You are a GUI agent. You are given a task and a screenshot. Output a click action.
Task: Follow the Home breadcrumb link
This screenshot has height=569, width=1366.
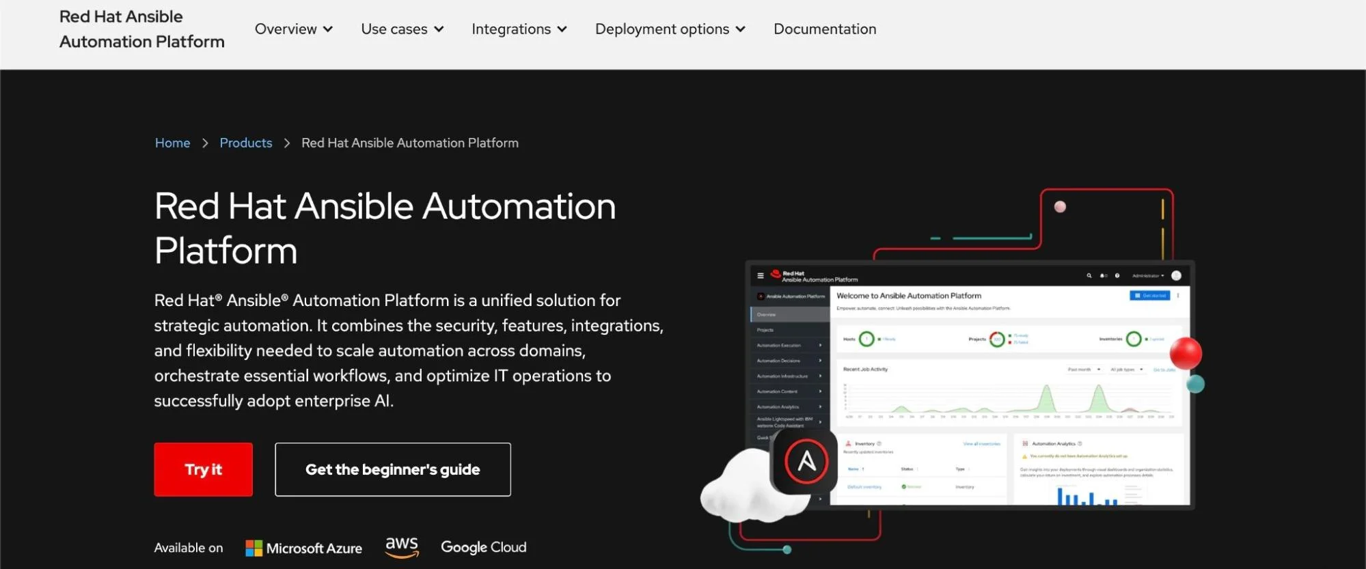(x=172, y=143)
